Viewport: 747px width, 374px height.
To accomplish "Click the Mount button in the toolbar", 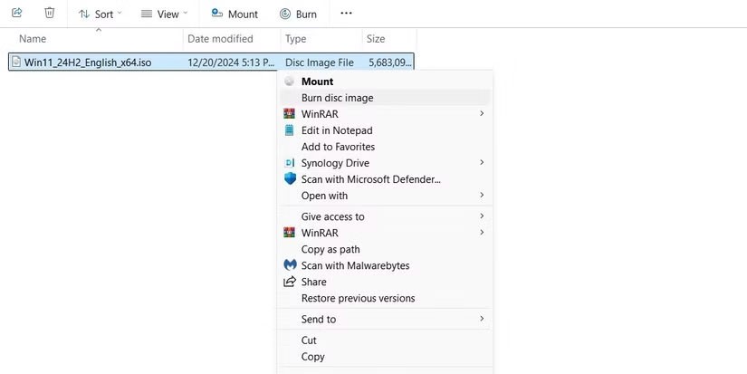I will tap(235, 14).
